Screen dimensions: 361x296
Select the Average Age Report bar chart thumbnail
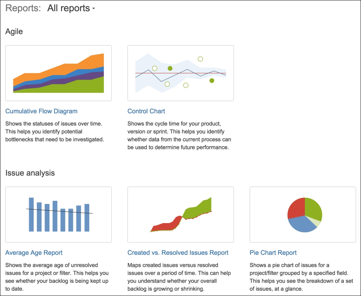coord(58,214)
